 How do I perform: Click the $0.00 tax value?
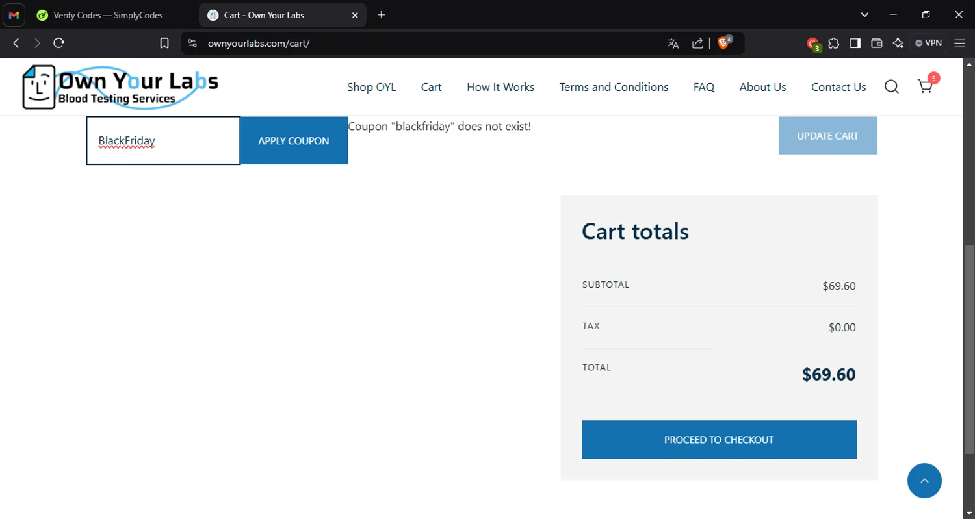click(842, 327)
